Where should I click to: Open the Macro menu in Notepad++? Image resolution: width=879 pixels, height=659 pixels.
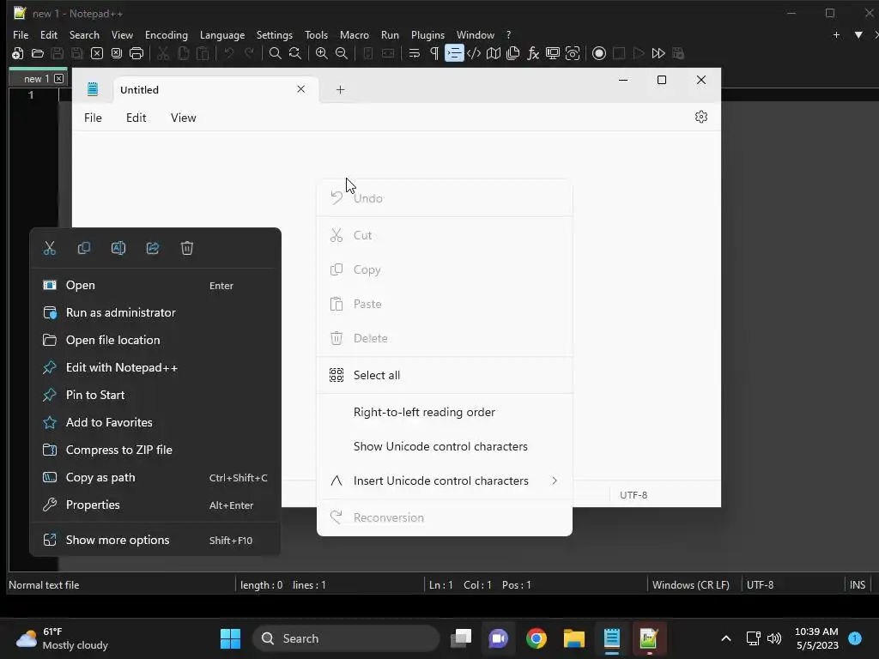(355, 34)
